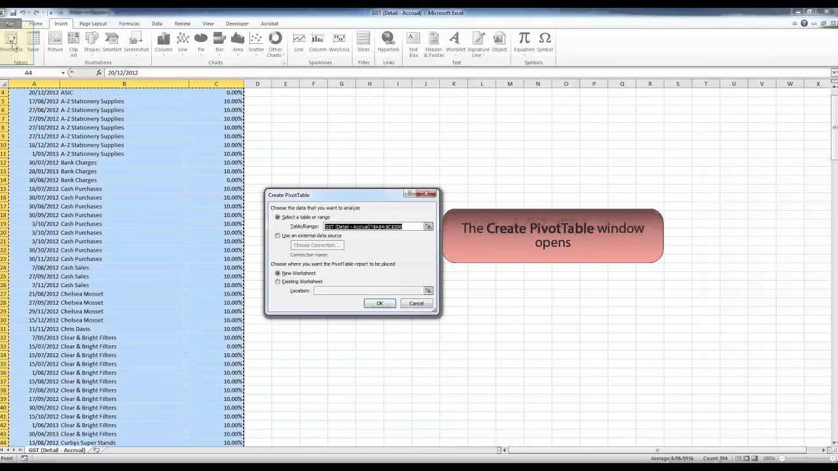Switch to the Data tab

(157, 24)
